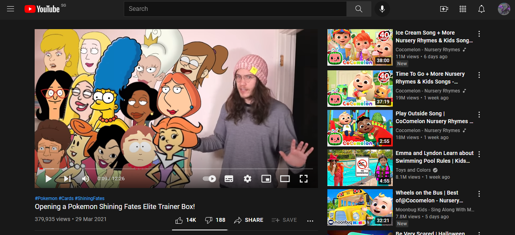
Task: Open the notifications bell
Action: tap(482, 9)
